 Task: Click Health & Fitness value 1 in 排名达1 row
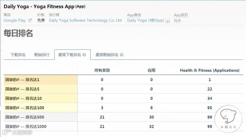[x=210, y=80]
